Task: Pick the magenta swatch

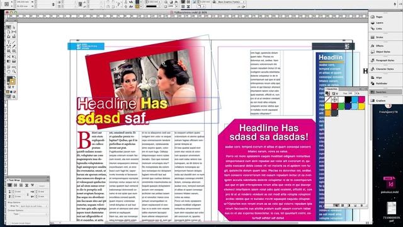Action: click(x=361, y=100)
